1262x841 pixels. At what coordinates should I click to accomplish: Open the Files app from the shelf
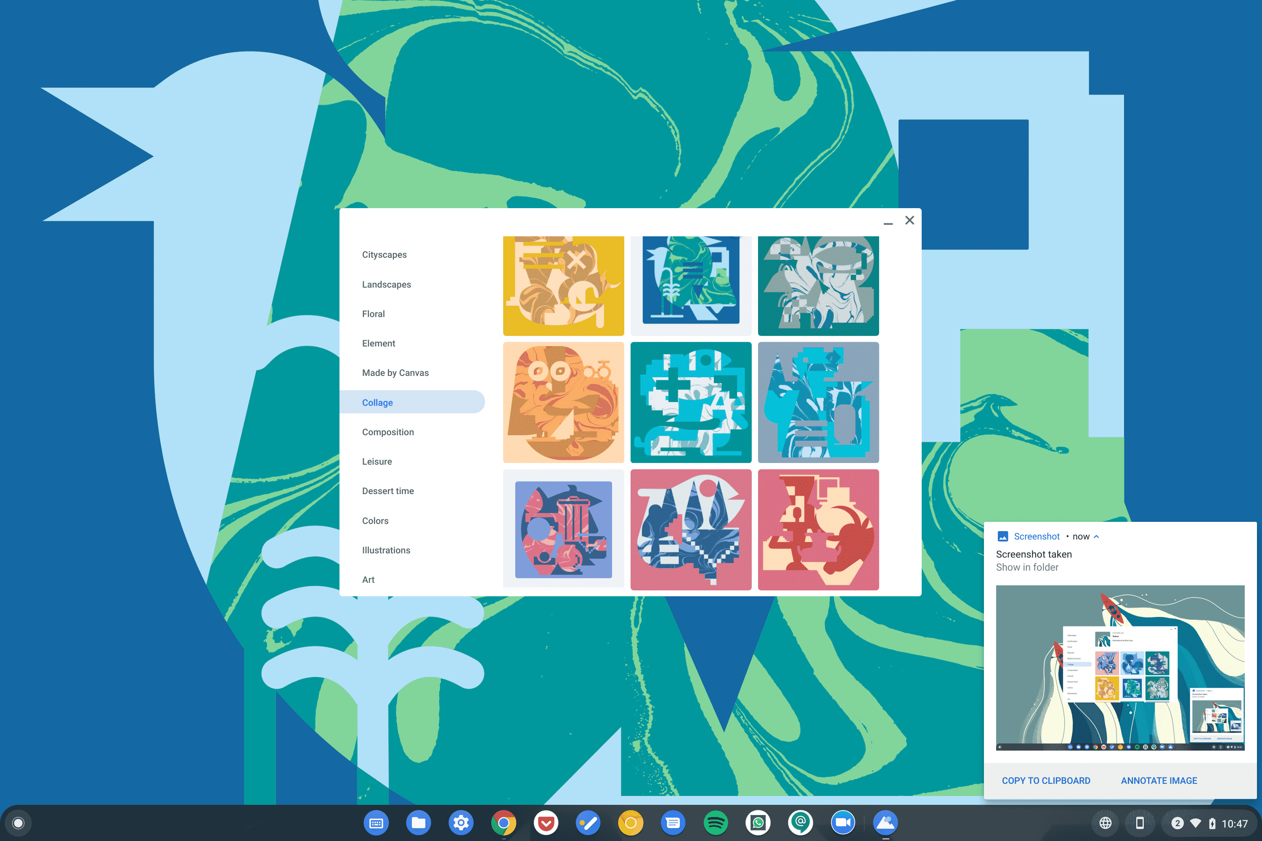tap(419, 822)
